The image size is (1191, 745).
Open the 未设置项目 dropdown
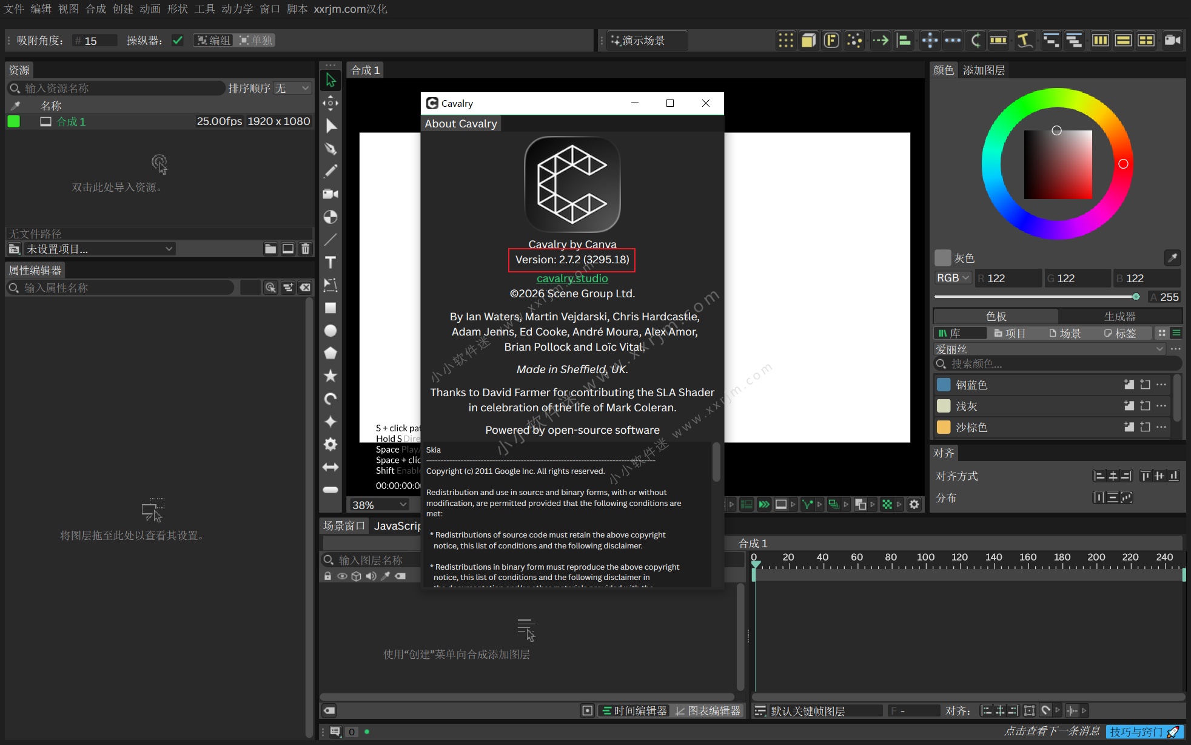point(99,249)
